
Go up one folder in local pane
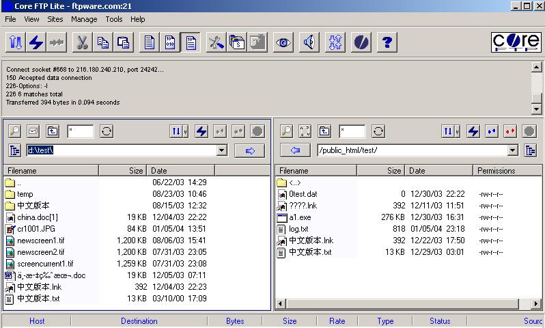pos(53,131)
